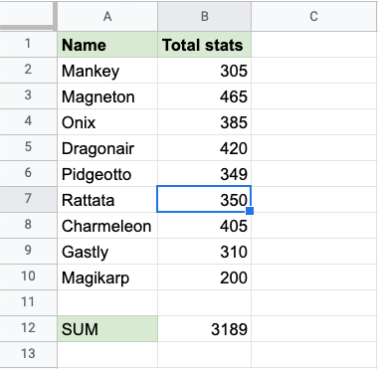Select row 1 header
Screen dimensions: 378x369
click(x=28, y=44)
